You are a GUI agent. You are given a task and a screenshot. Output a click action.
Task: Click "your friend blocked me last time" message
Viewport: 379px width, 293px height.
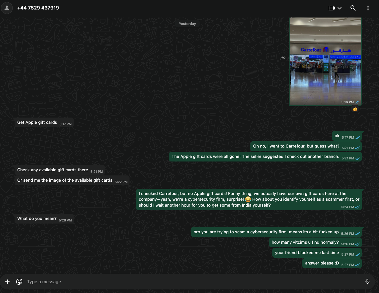(x=307, y=253)
